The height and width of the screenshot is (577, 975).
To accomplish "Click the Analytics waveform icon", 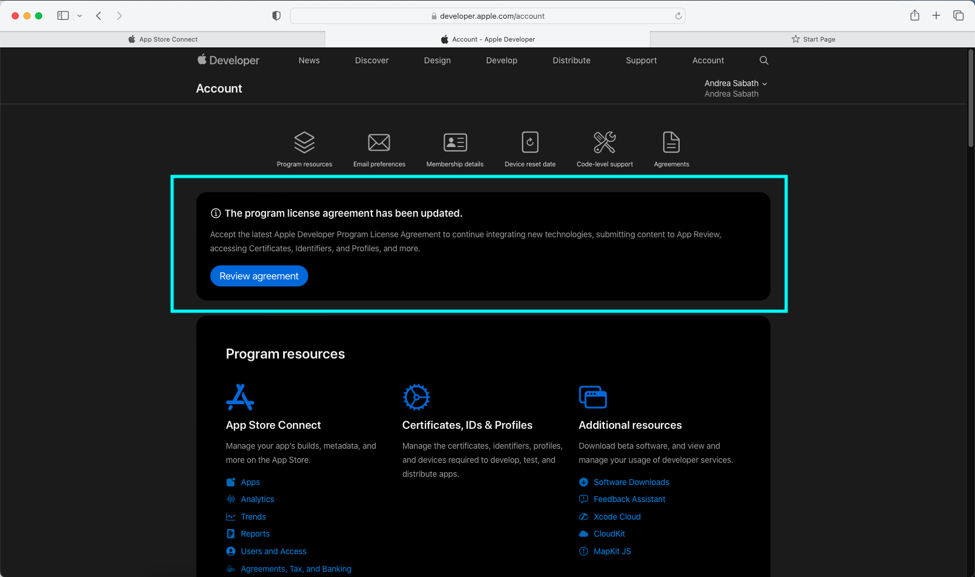I will point(231,499).
